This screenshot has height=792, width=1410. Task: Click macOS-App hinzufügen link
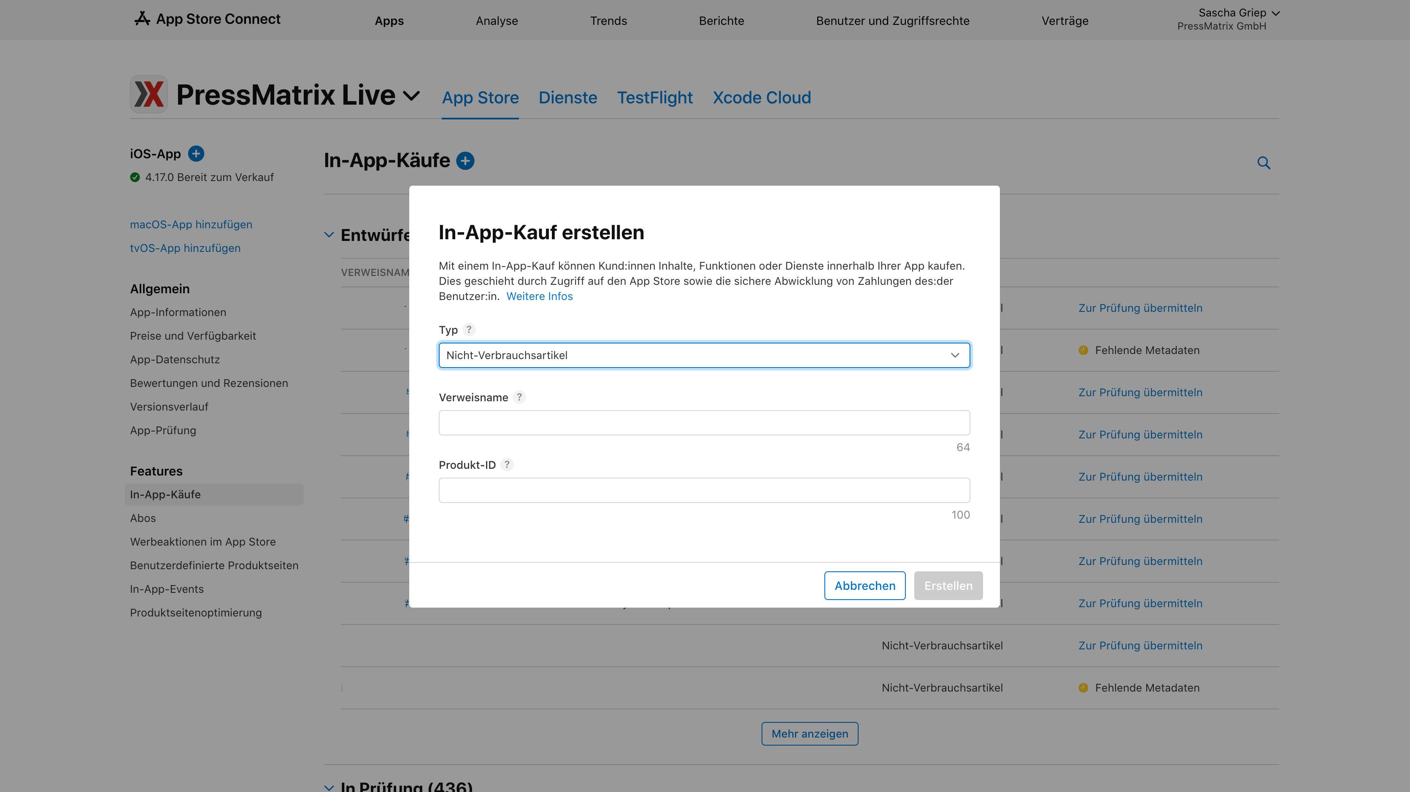point(191,224)
